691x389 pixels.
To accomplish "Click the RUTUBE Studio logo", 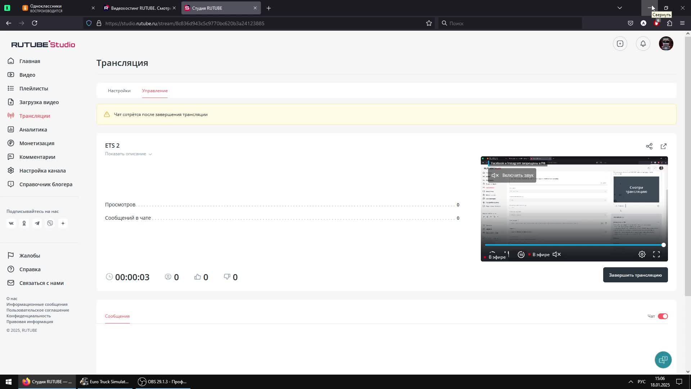I will pyautogui.click(x=43, y=44).
